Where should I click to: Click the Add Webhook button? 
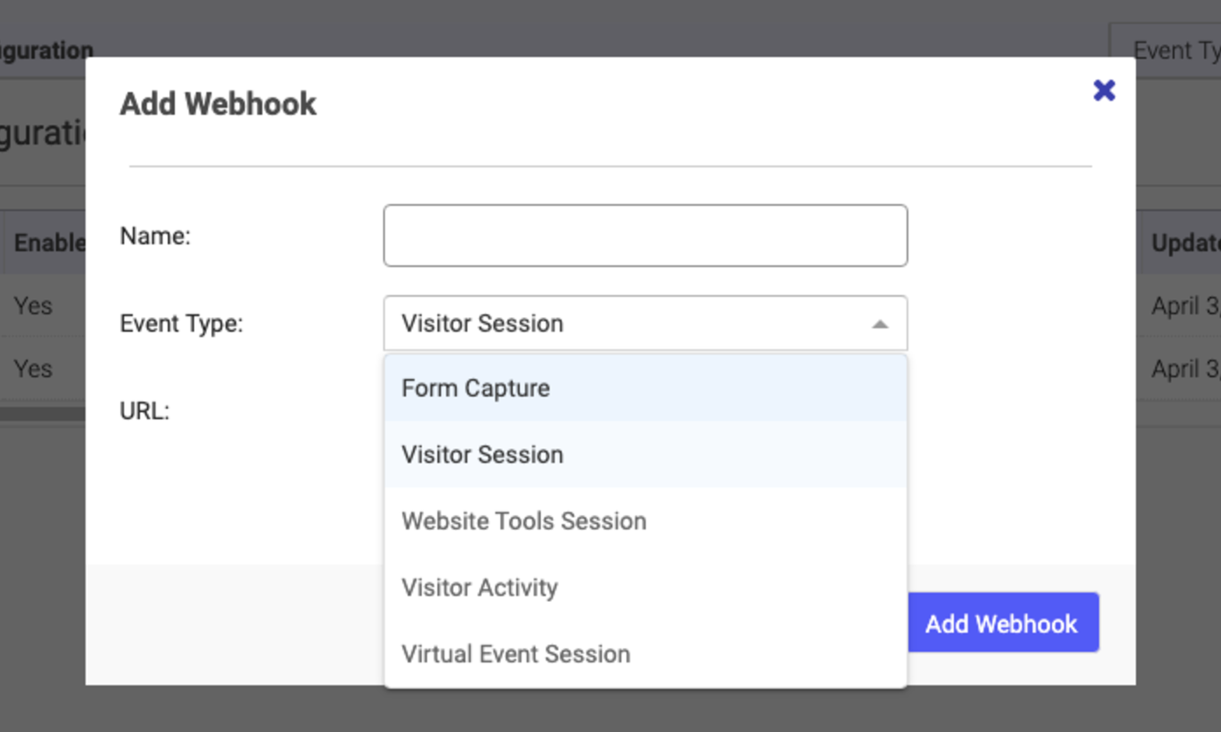coord(1001,623)
